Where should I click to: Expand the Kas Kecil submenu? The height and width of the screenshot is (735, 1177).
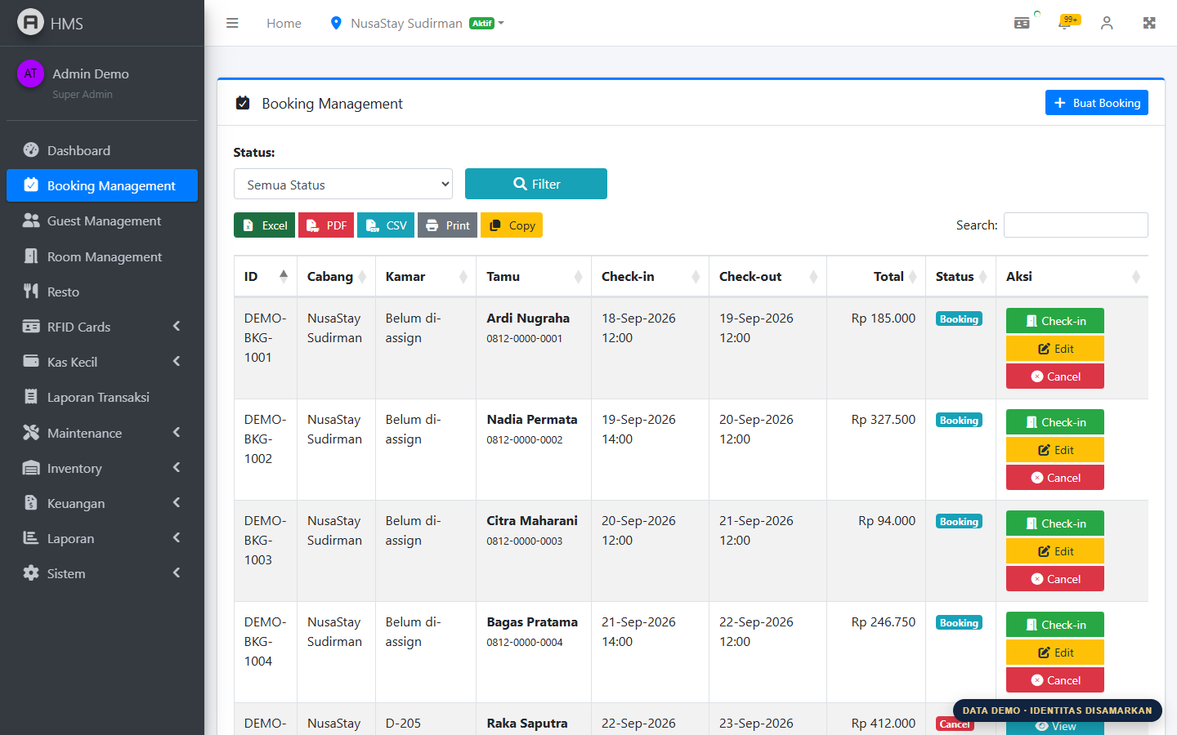pyautogui.click(x=102, y=362)
